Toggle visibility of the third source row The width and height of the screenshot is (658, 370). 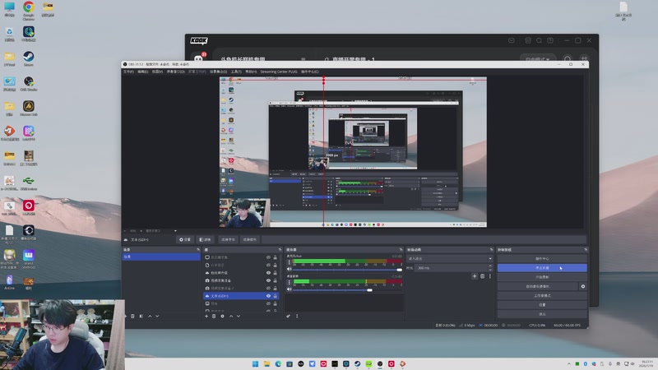tap(269, 273)
